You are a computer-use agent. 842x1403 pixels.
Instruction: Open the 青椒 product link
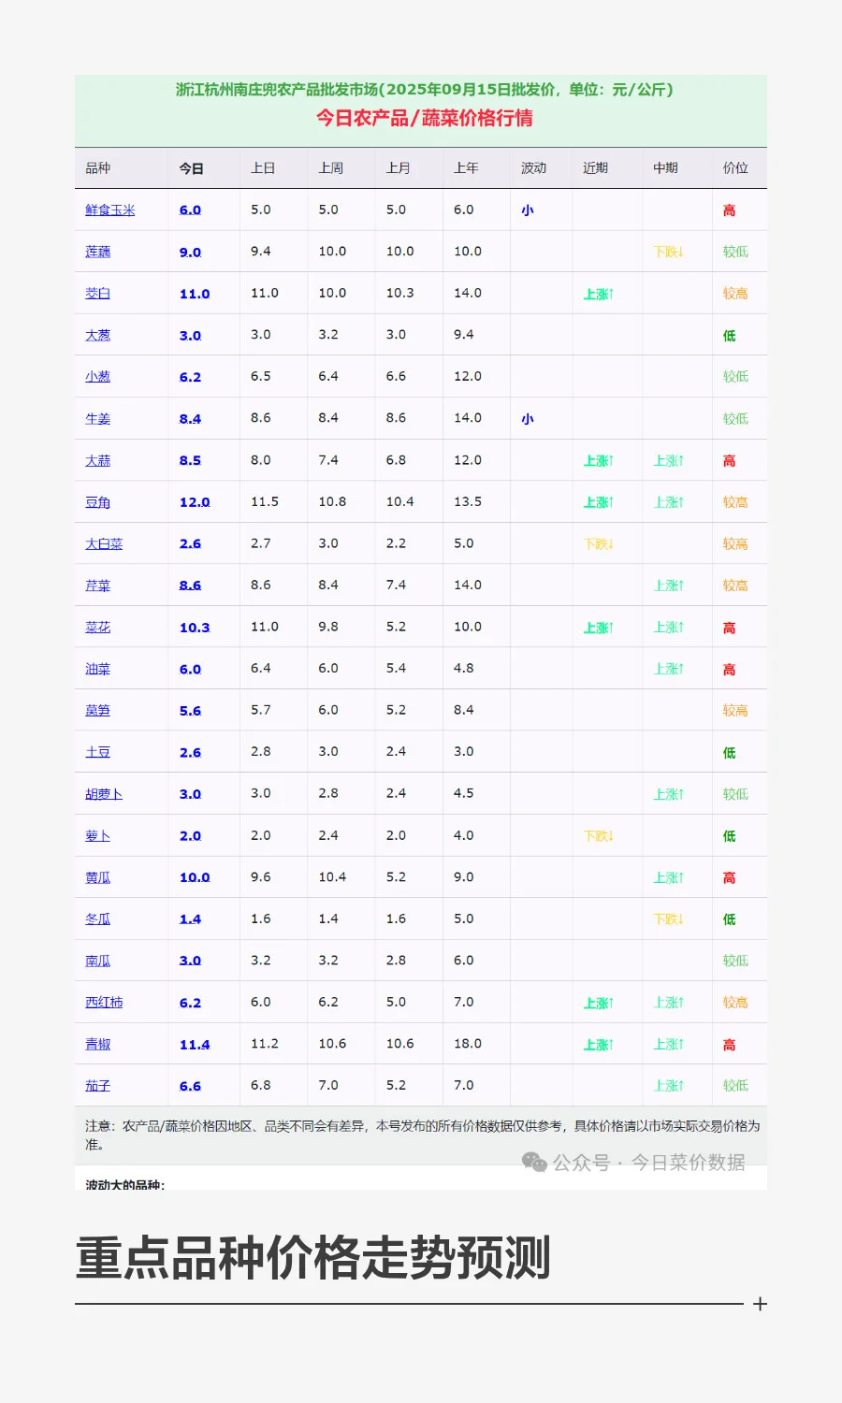(98, 1045)
